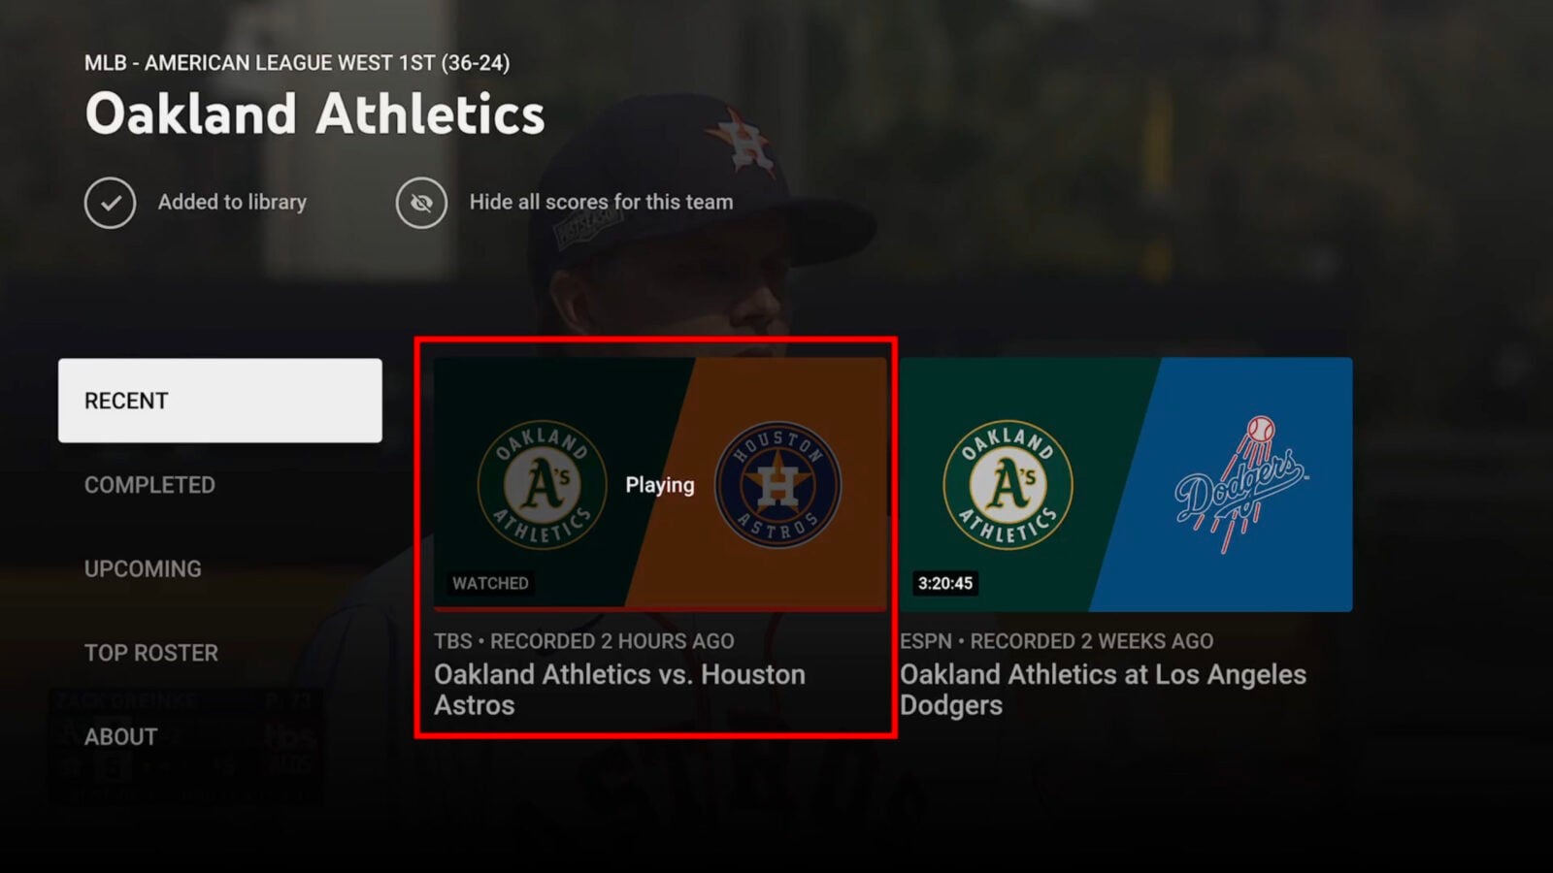Click the Added to library checkmark icon
Screen dimensions: 1553x873
point(110,203)
